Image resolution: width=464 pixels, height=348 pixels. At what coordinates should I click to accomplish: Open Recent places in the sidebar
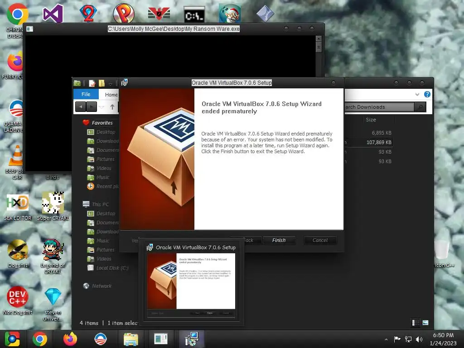103,186
